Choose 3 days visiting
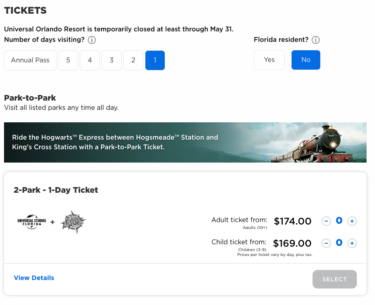The image size is (375, 305). [112, 60]
